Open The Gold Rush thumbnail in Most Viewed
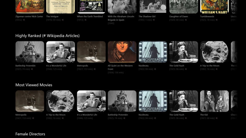Viewport: 246px width, 138px height. (184, 101)
